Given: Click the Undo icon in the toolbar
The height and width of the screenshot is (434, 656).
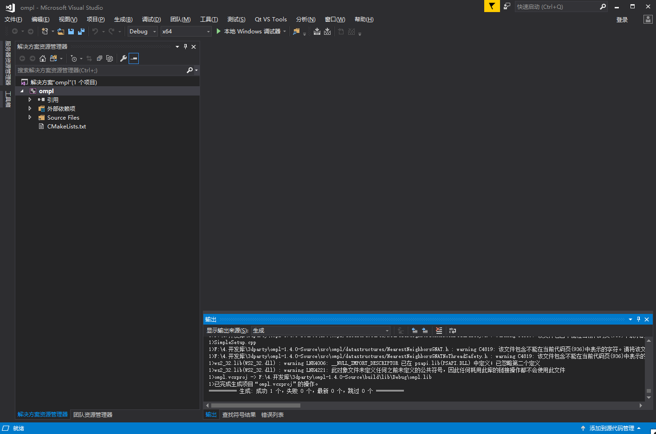Looking at the screenshot, I should coord(96,31).
